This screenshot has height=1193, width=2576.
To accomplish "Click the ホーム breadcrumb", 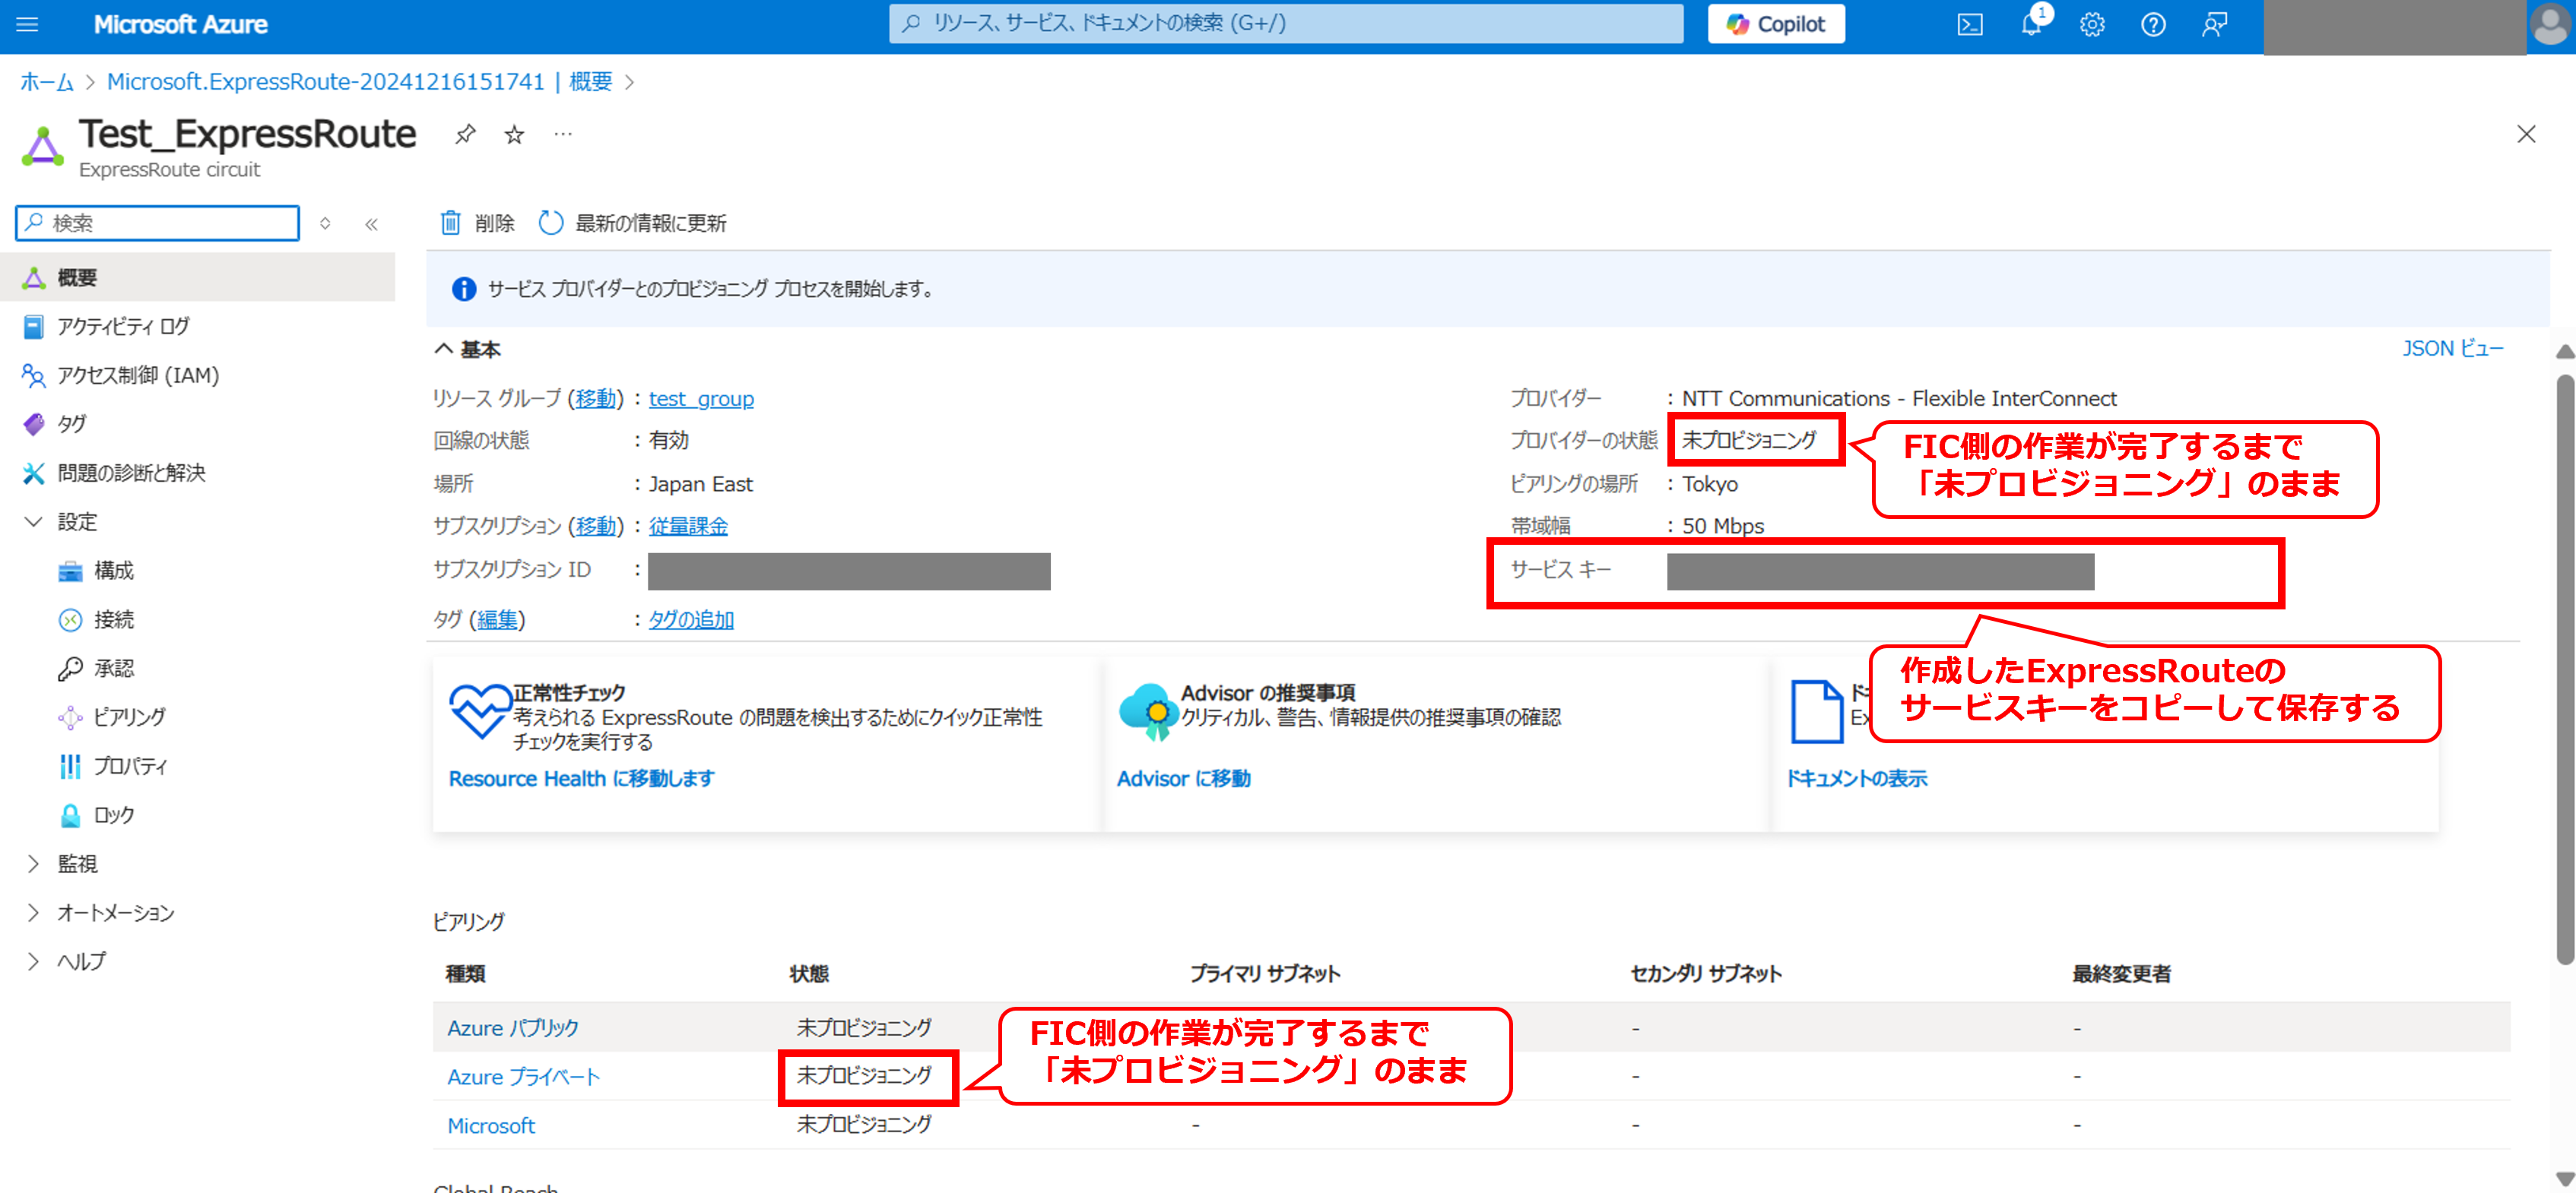I will point(47,82).
